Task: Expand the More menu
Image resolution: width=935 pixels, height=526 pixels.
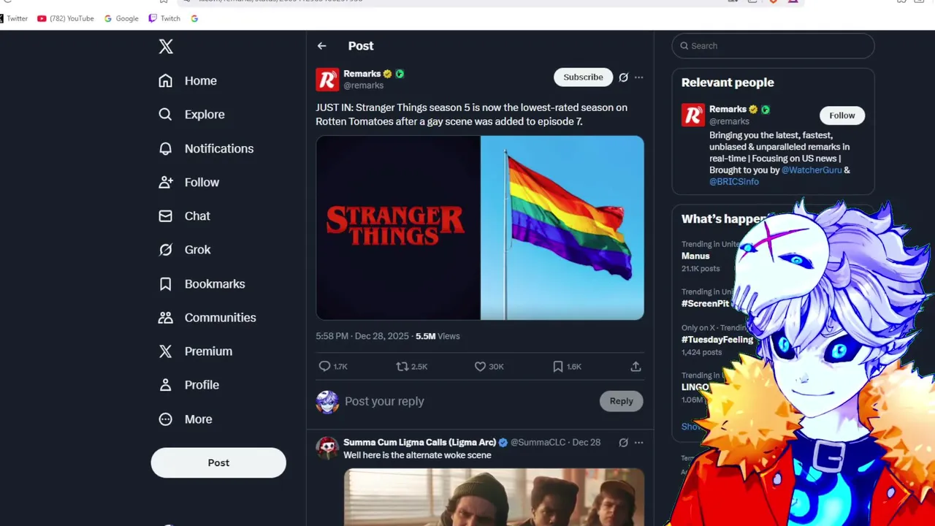Action: point(185,419)
